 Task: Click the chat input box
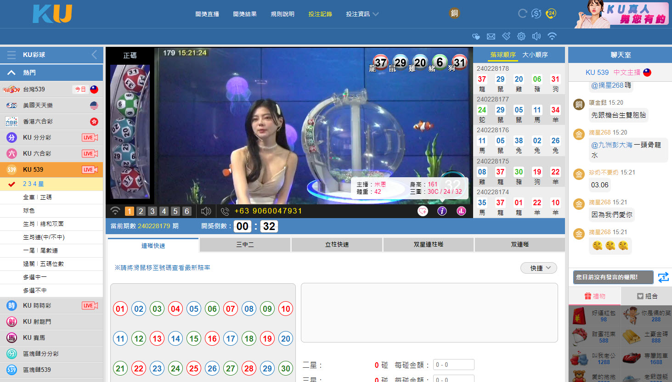(613, 277)
